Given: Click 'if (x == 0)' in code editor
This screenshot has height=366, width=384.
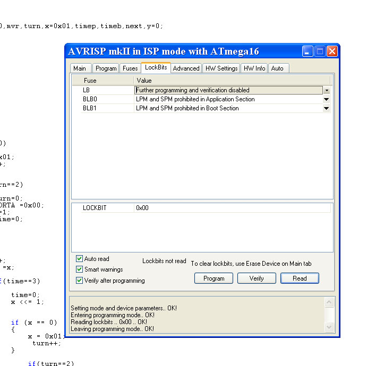Looking at the screenshot, I should tap(34, 323).
